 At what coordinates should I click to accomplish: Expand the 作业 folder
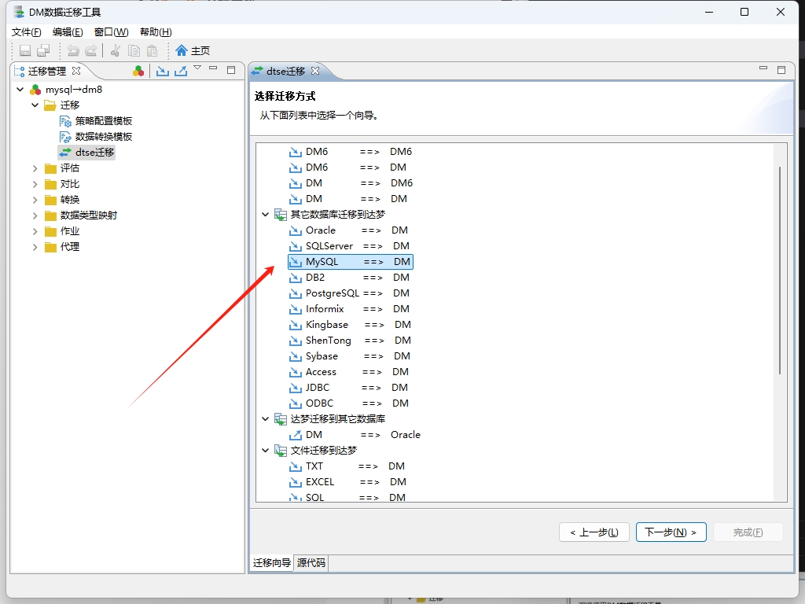point(35,231)
